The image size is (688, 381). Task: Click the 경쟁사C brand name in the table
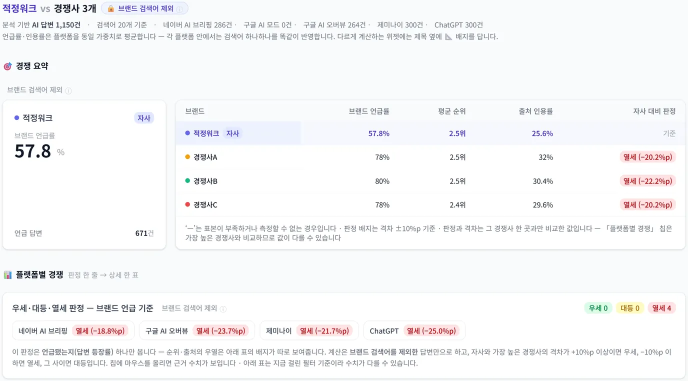205,204
